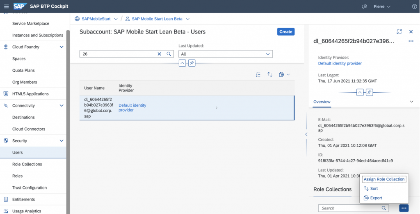Pin the users filter header
Screen dimensions: 420x214
tap(192, 63)
